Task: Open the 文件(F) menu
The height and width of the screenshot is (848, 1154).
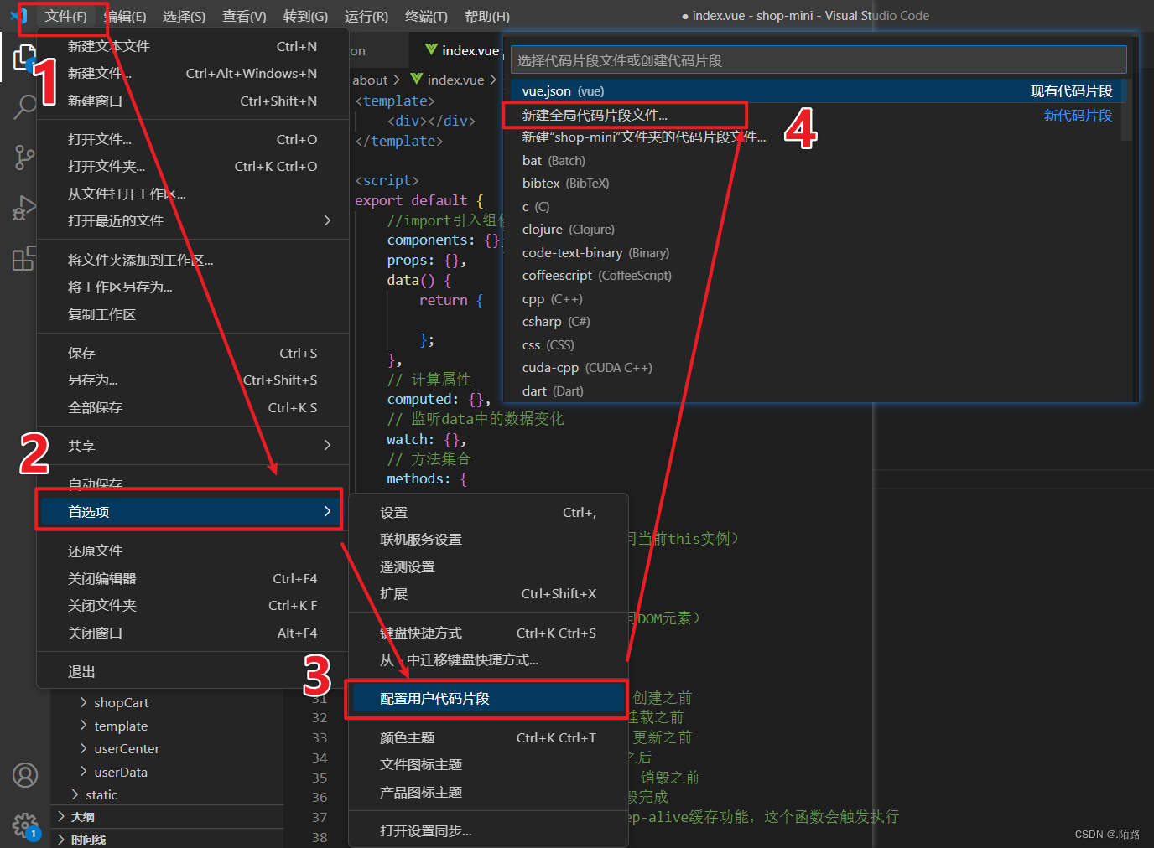Action: click(x=65, y=17)
